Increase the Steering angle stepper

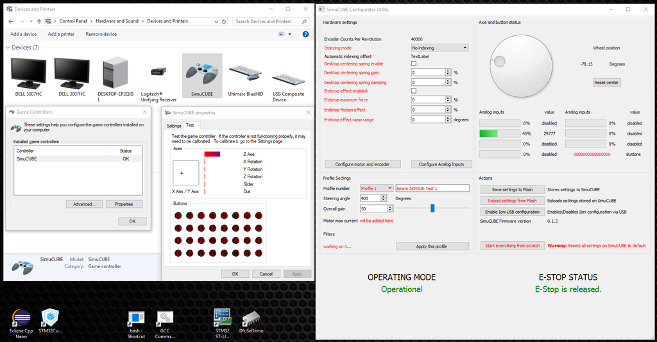(x=384, y=196)
